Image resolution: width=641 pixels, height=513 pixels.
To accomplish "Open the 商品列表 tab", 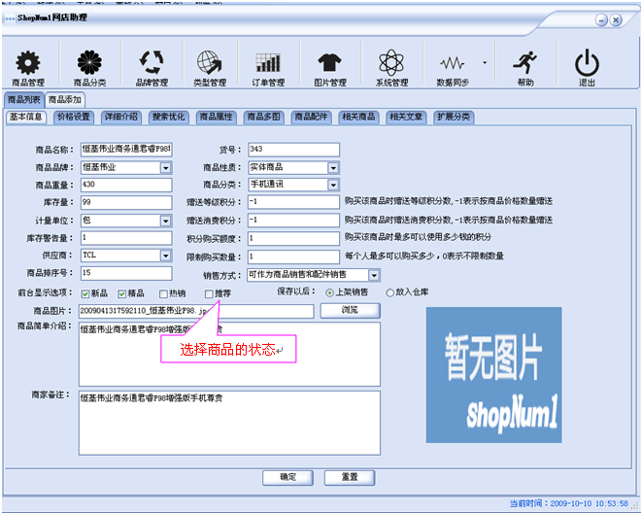I will pos(24,100).
